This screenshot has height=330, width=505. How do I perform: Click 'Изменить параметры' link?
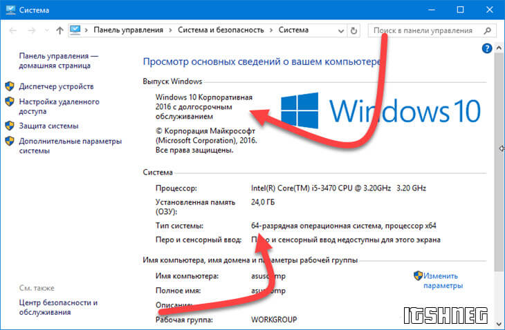coord(443,280)
